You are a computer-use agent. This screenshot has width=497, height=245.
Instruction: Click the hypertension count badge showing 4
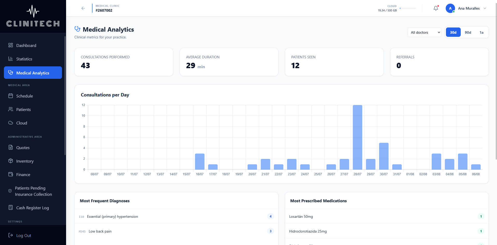[x=271, y=216]
